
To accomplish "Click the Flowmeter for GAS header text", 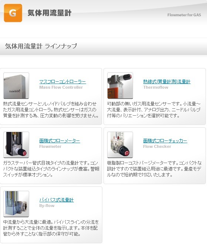I will point(184,15).
